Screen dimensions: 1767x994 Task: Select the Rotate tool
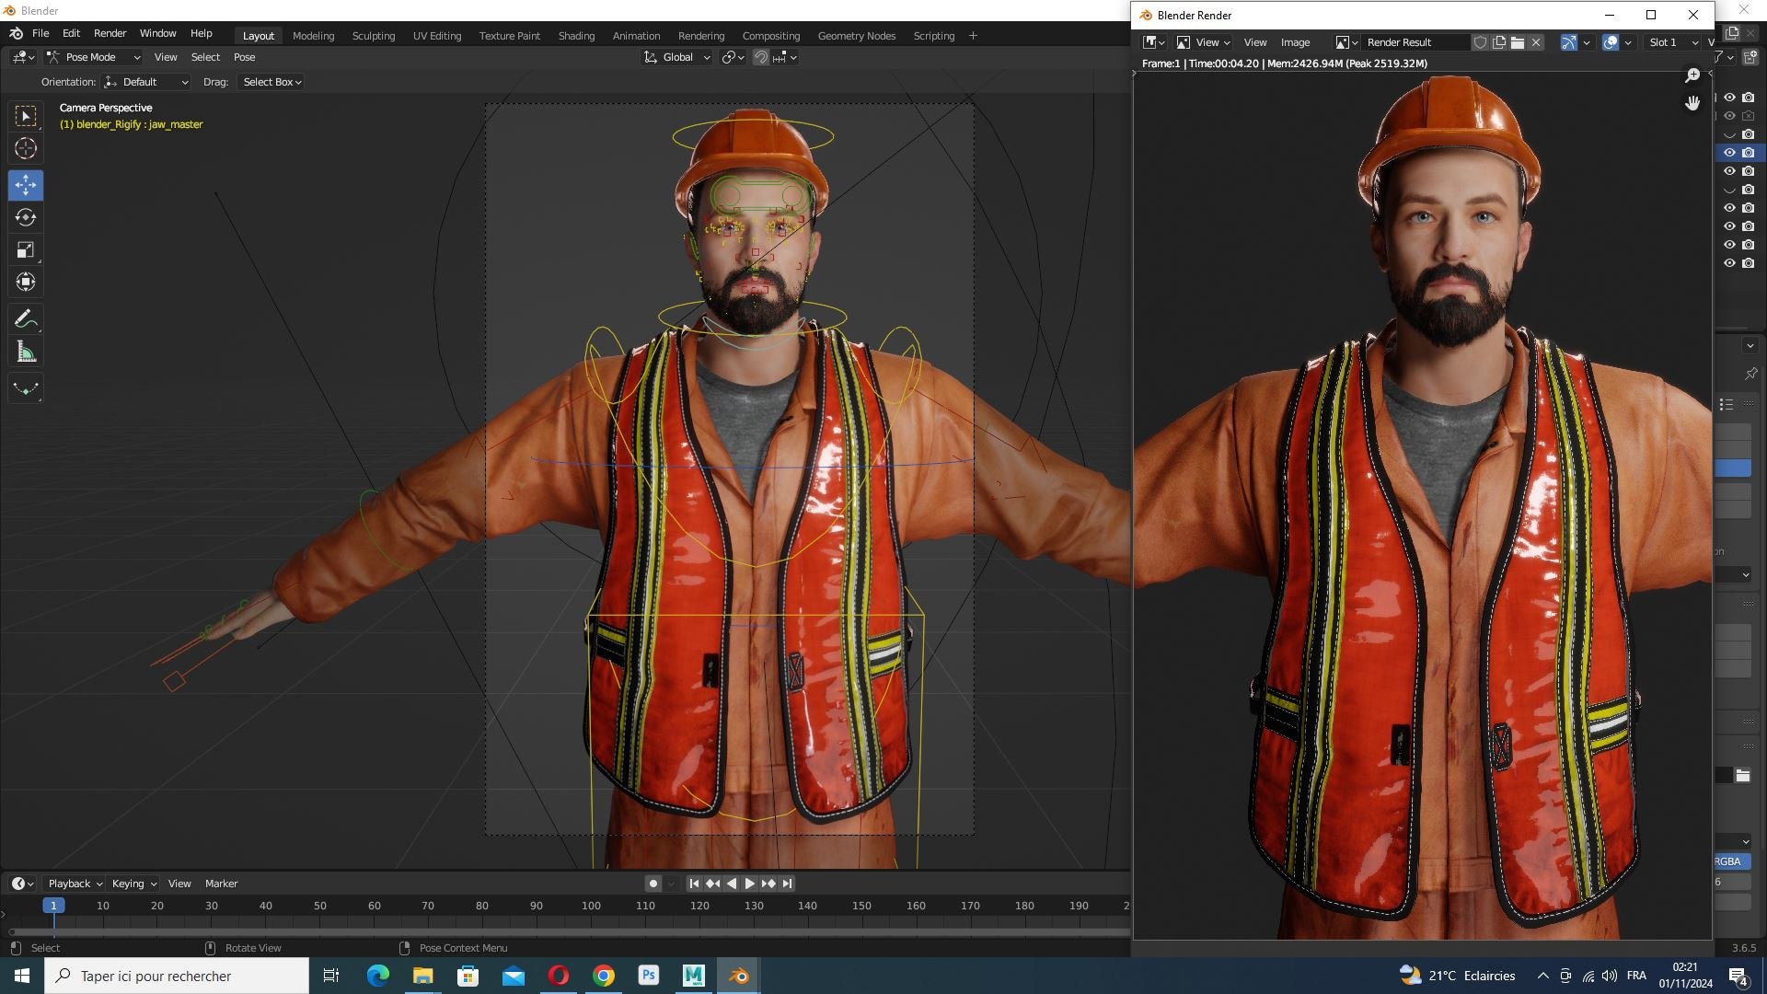pos(26,217)
